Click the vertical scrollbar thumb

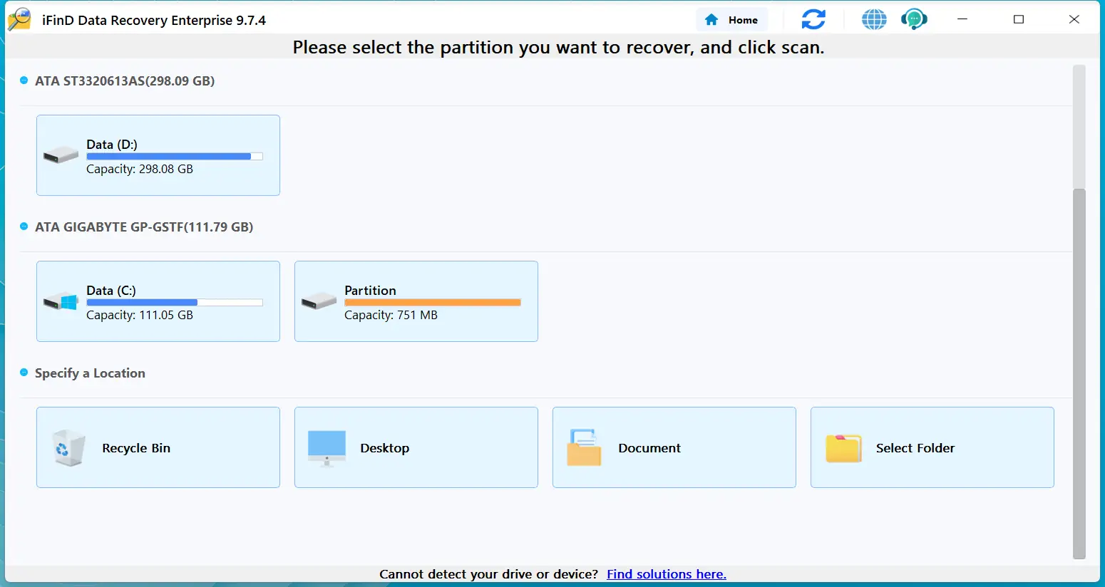1079,374
